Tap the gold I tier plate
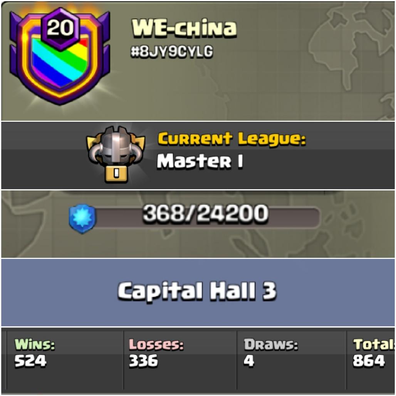The height and width of the screenshot is (396, 396). coord(116,174)
